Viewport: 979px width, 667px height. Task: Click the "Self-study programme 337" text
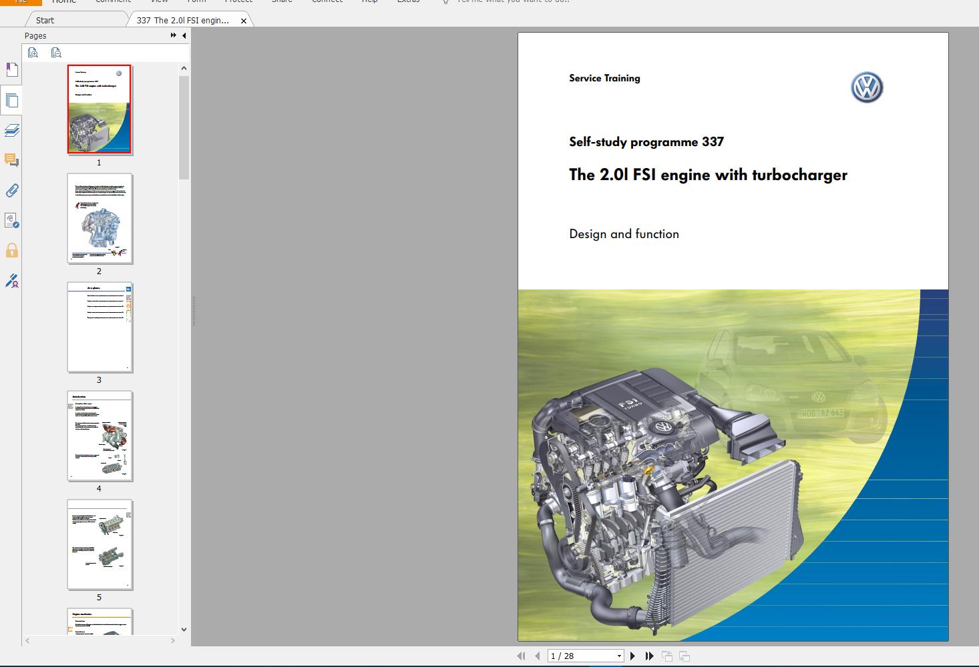tap(646, 141)
